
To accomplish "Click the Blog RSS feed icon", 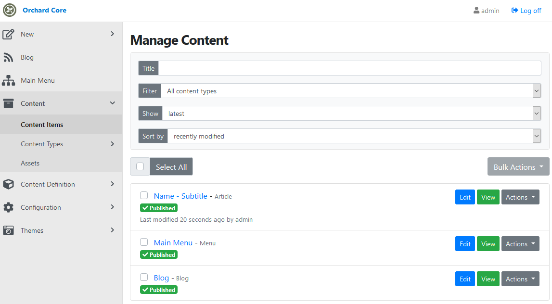I will coord(8,58).
